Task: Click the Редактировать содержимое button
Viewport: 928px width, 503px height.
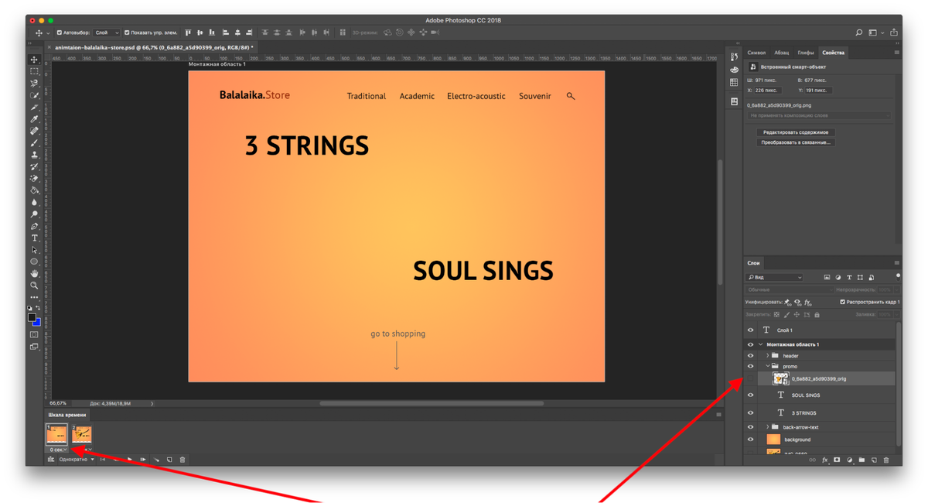Action: pos(797,132)
